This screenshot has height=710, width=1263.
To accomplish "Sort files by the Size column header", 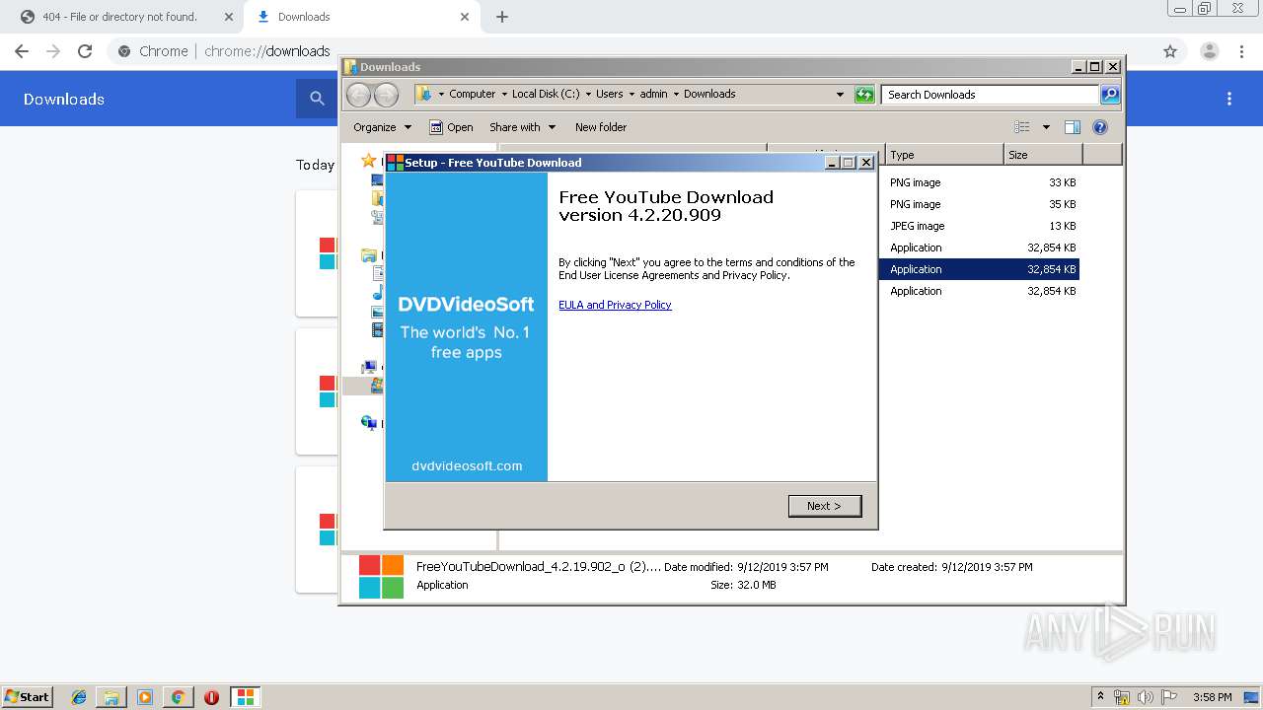I will [1043, 155].
